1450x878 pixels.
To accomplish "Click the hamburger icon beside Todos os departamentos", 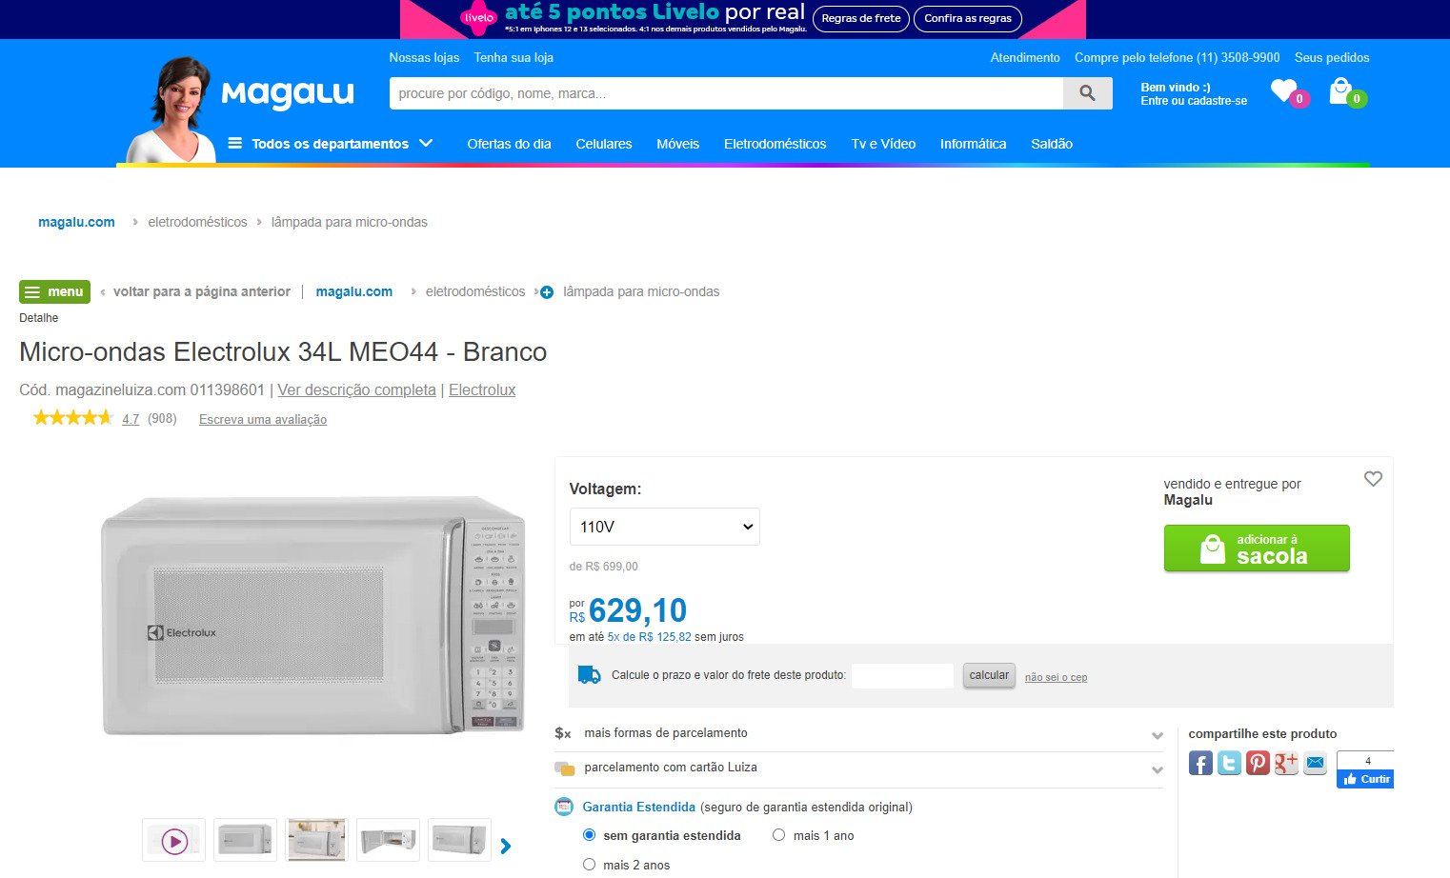I will click(235, 144).
